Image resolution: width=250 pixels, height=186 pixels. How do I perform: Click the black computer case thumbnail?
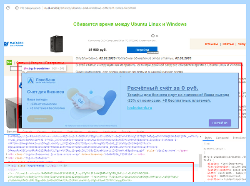57,44
